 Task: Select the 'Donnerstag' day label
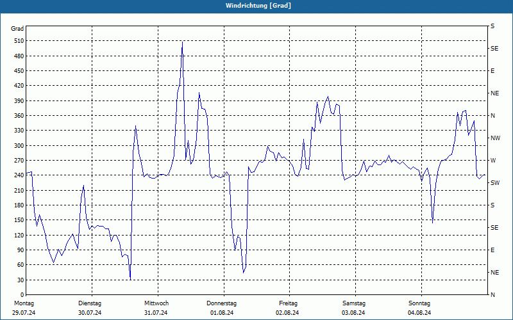pyautogui.click(x=221, y=303)
